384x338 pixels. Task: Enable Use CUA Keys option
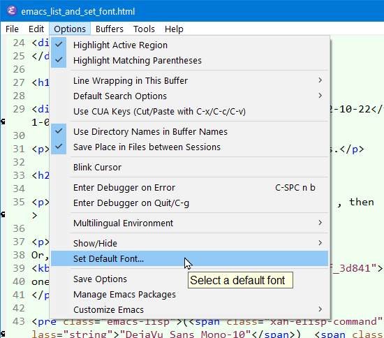pyautogui.click(x=189, y=112)
